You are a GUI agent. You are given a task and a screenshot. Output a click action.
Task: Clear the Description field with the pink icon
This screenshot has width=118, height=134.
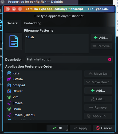(109, 59)
